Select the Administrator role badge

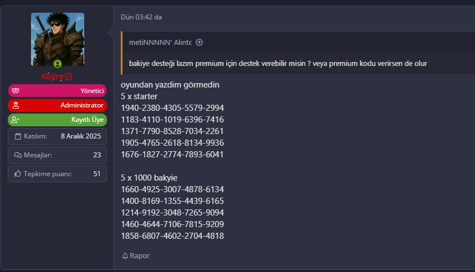tap(57, 105)
